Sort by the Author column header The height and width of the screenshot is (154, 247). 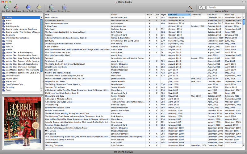coord(128,14)
